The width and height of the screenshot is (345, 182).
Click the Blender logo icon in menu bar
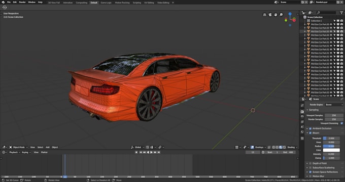3,2
